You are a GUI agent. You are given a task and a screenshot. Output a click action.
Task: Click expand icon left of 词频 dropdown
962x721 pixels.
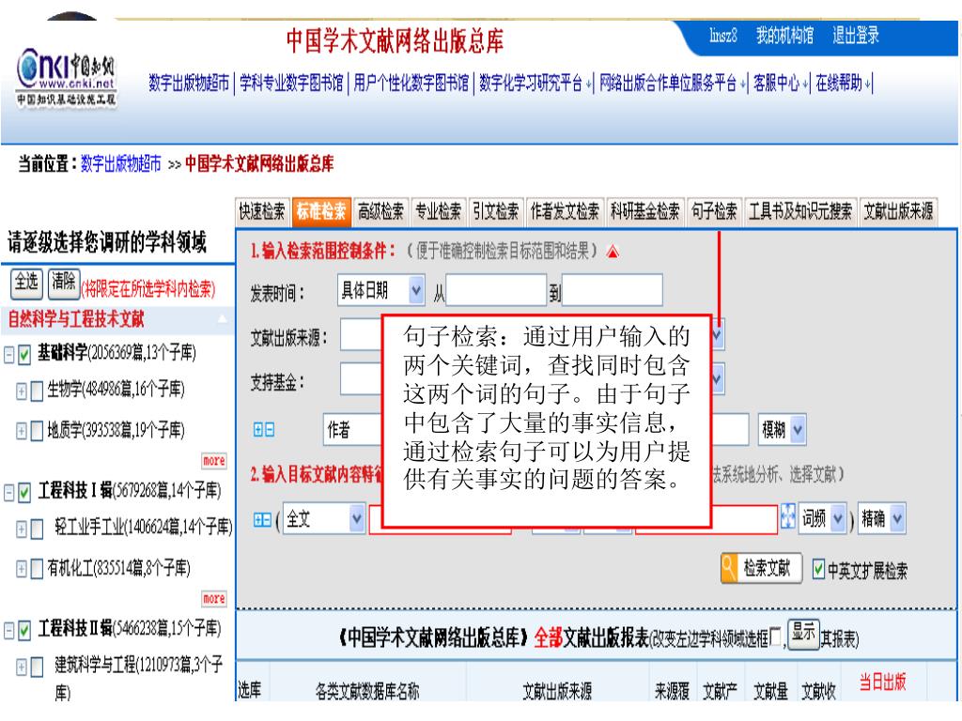788,516
